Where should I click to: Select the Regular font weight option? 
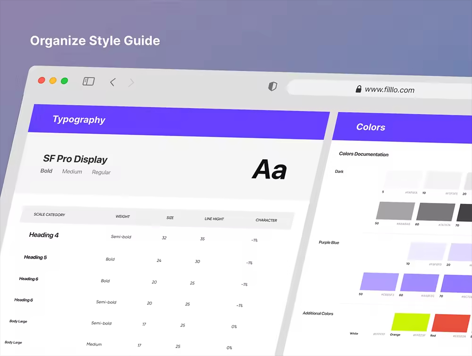tap(101, 172)
